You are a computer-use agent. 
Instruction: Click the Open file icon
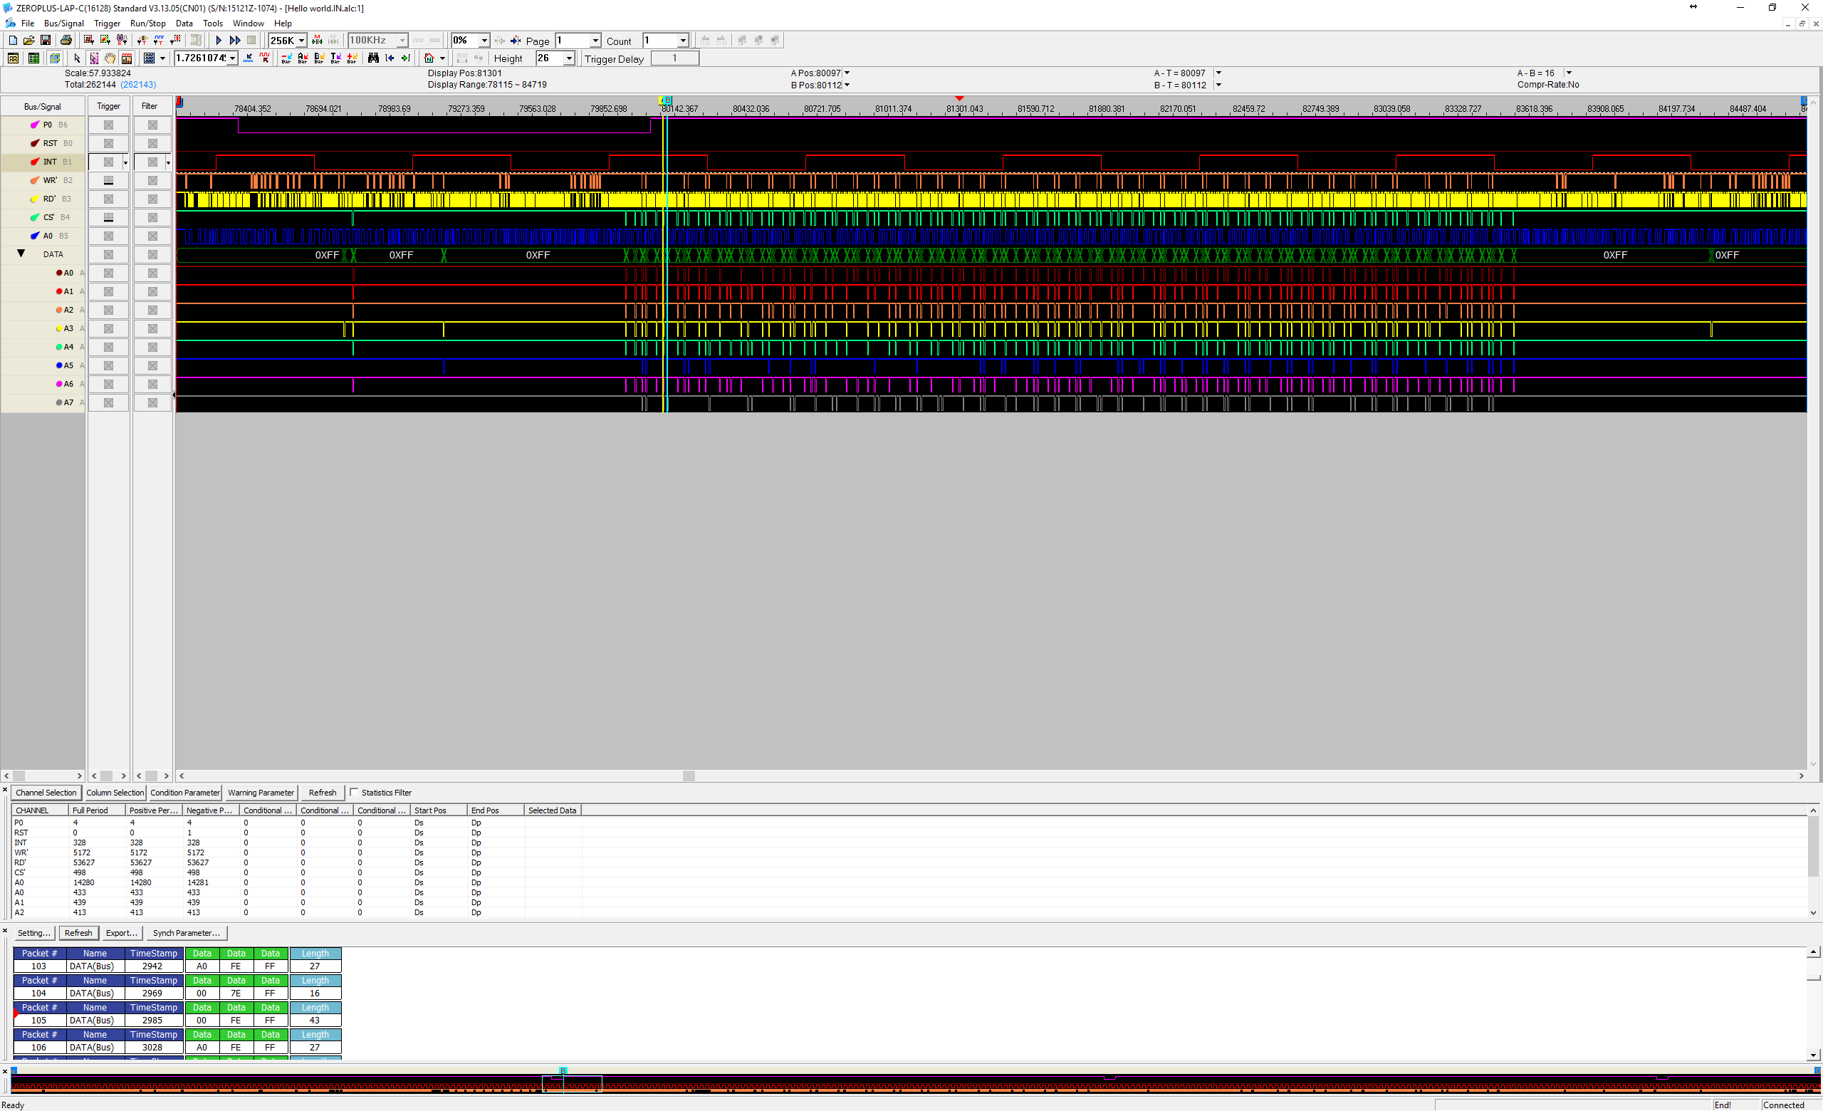pos(29,41)
